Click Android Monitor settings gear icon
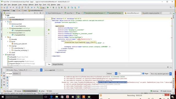Viewport: 176px width, 99px height. tap(168, 67)
